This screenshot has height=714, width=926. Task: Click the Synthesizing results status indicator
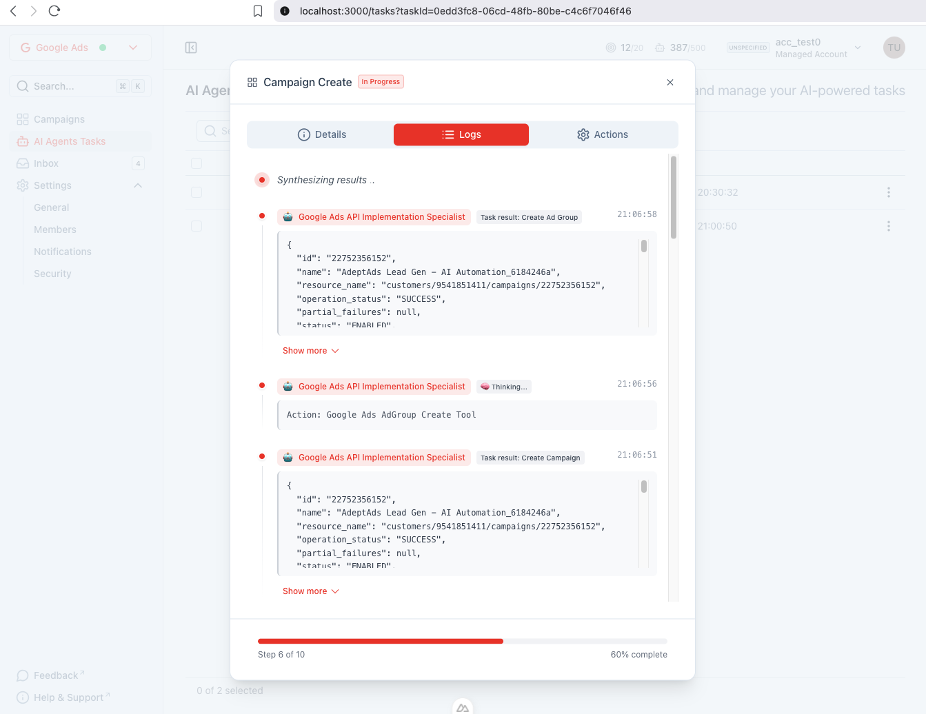(262, 180)
